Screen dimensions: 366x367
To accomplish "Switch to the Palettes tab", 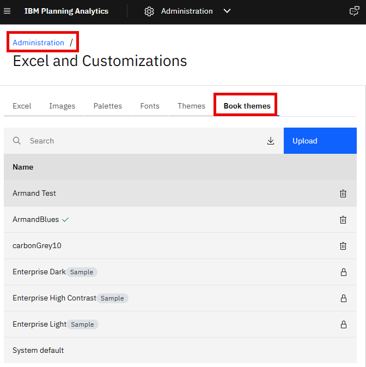I will [107, 106].
